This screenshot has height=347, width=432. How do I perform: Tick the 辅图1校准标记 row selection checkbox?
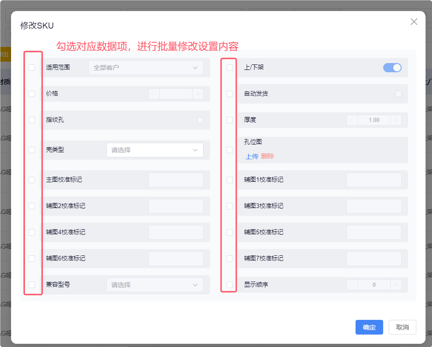[x=230, y=180]
